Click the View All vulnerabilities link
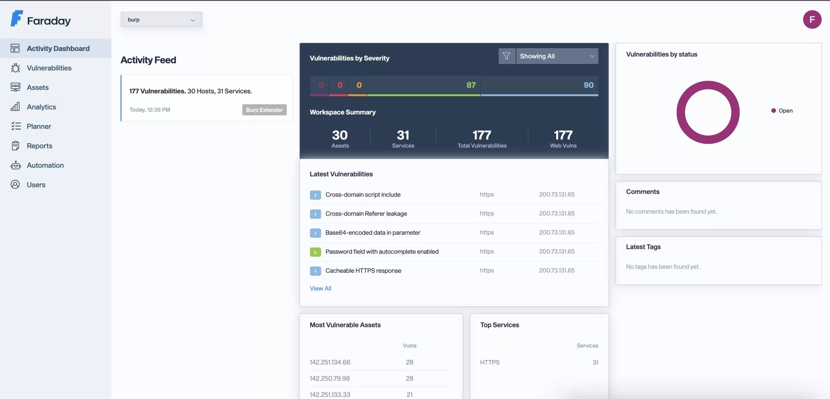Image resolution: width=830 pixels, height=399 pixels. coord(320,288)
